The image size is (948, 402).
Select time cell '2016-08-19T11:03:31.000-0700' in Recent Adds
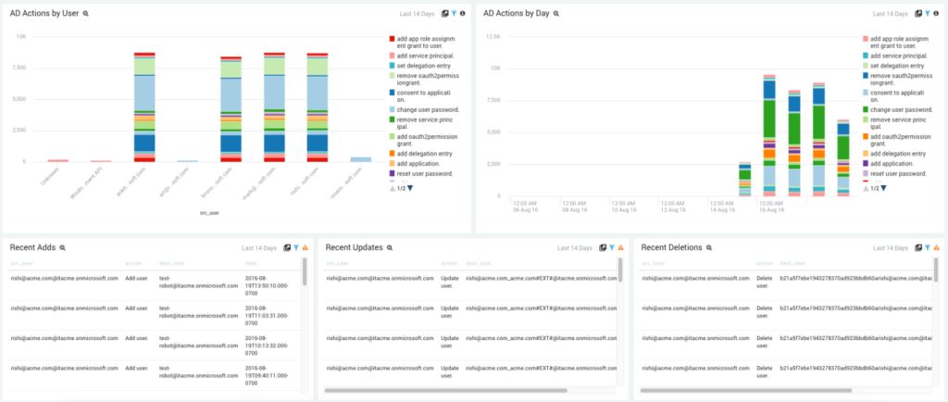point(267,316)
